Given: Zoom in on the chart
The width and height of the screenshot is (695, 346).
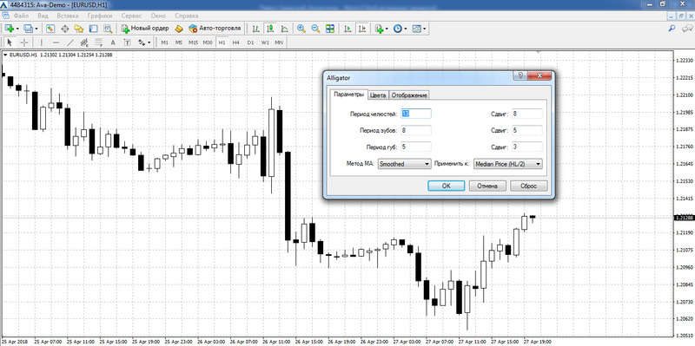Looking at the screenshot, I should pyautogui.click(x=301, y=29).
